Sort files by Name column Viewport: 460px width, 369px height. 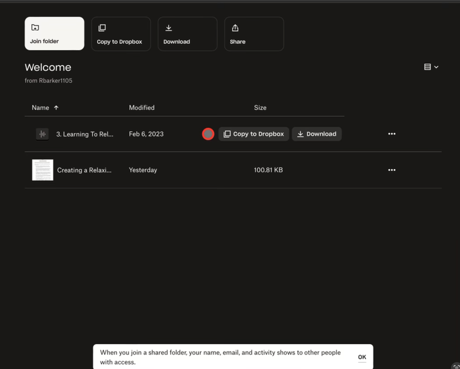(x=40, y=108)
